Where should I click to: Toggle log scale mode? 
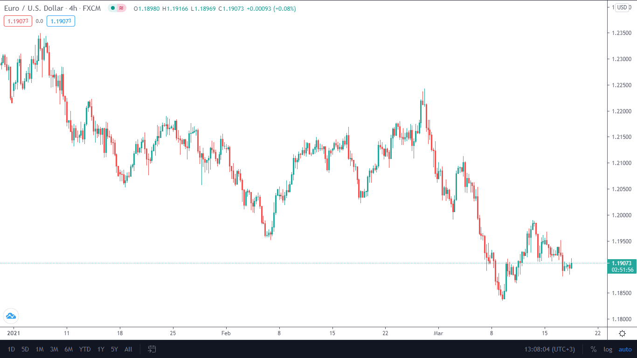(x=608, y=349)
